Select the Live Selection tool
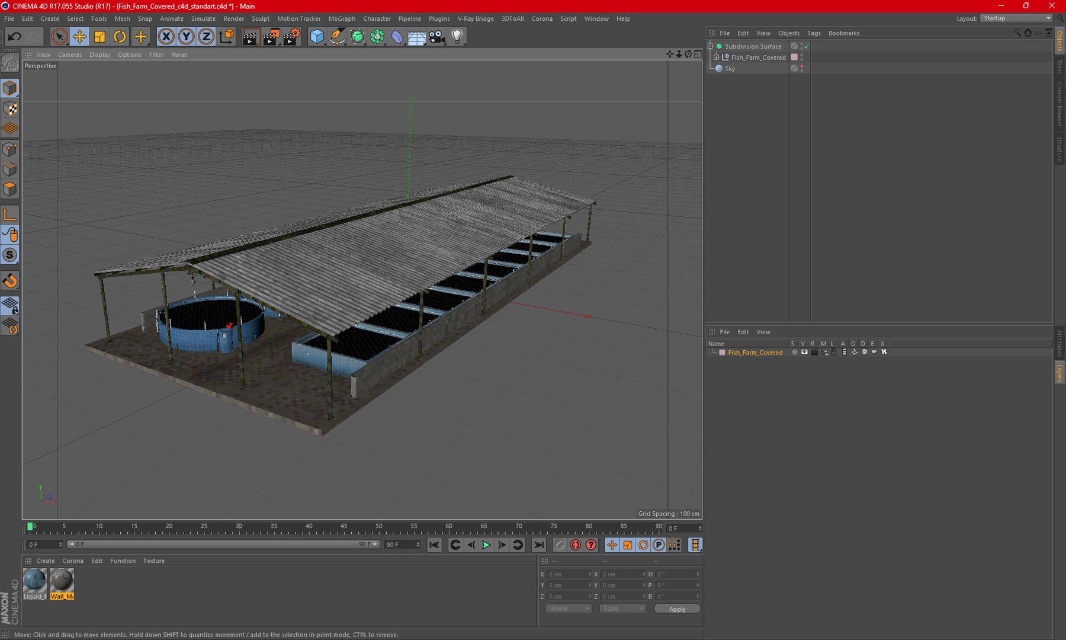The image size is (1066, 640). tap(59, 37)
